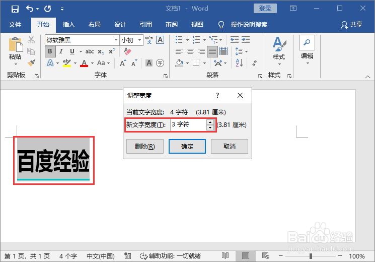Switch to the 布局 Layout tab

coord(95,24)
